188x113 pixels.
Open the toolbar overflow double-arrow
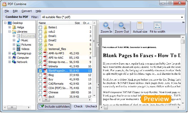[x=183, y=22]
